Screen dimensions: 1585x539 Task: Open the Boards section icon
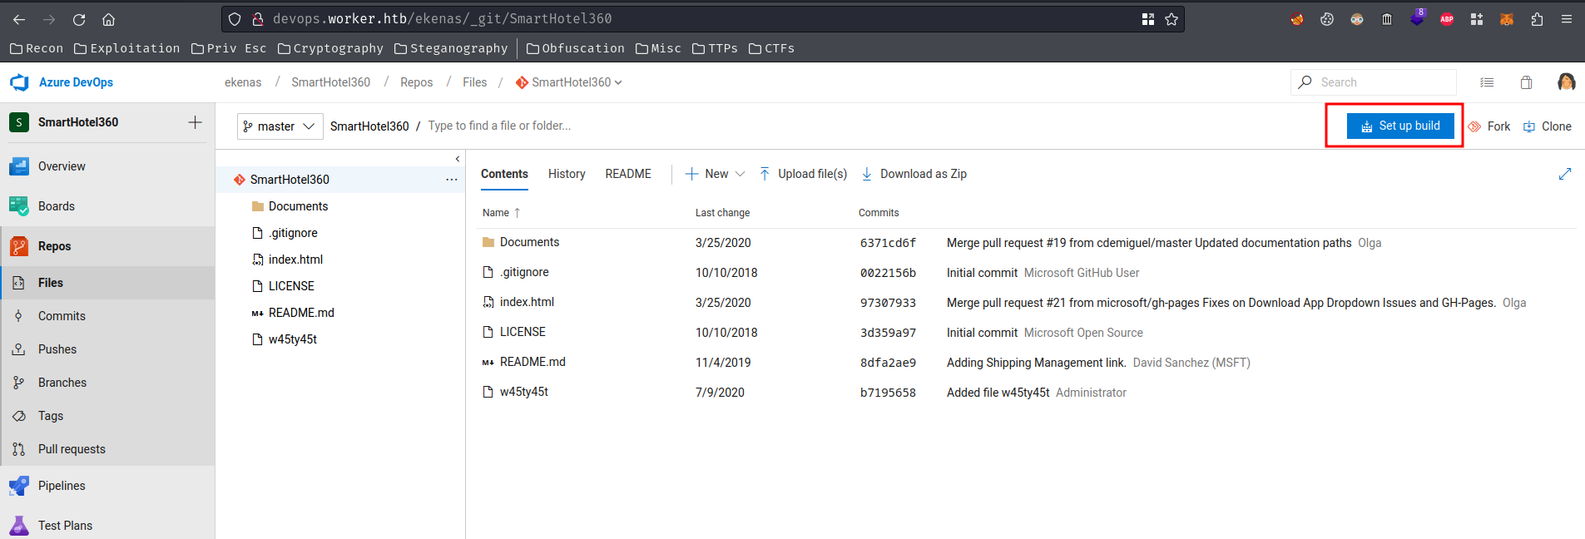pos(19,206)
